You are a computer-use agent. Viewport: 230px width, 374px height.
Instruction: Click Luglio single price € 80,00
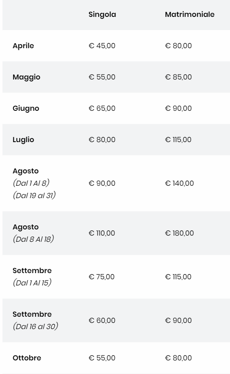pos(102,140)
